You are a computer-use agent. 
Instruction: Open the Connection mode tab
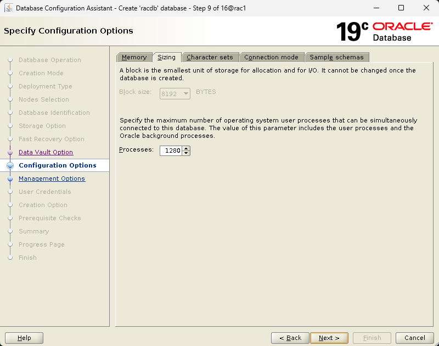pyautogui.click(x=271, y=57)
